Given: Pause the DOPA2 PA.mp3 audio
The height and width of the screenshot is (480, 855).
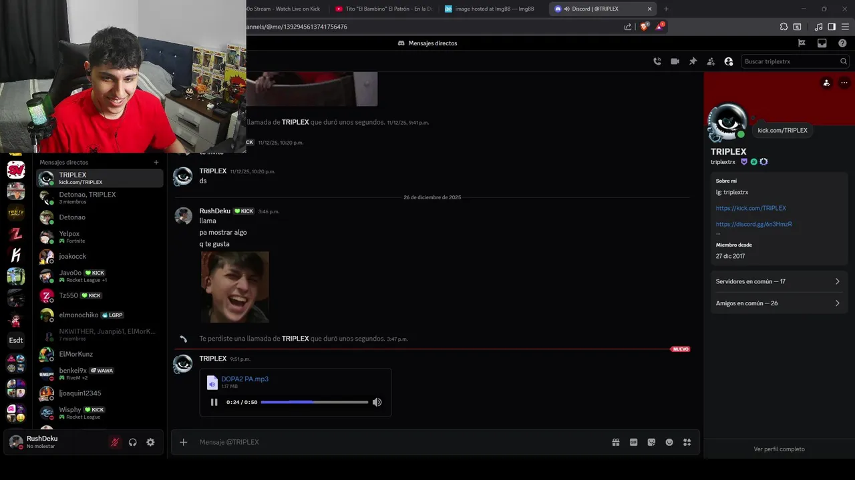Looking at the screenshot, I should click(x=214, y=402).
